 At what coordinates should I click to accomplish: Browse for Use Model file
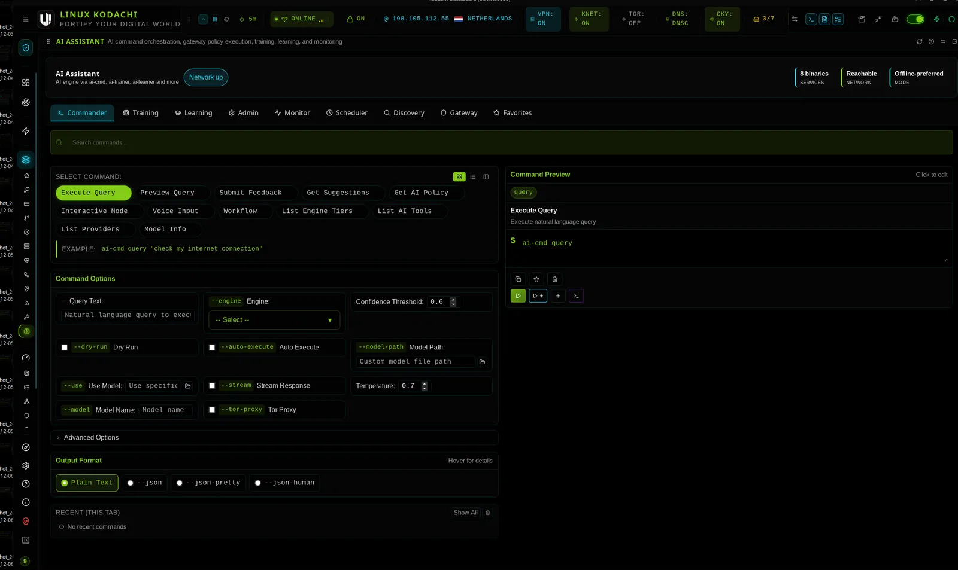[188, 386]
